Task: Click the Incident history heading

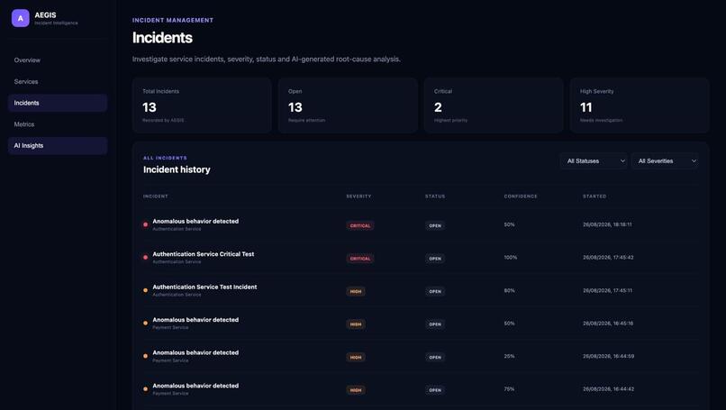Action: (177, 169)
